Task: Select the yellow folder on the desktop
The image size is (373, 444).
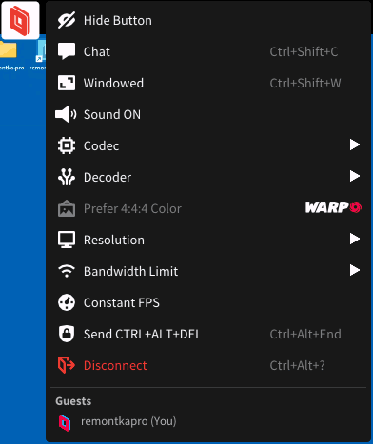Action: pyautogui.click(x=9, y=49)
